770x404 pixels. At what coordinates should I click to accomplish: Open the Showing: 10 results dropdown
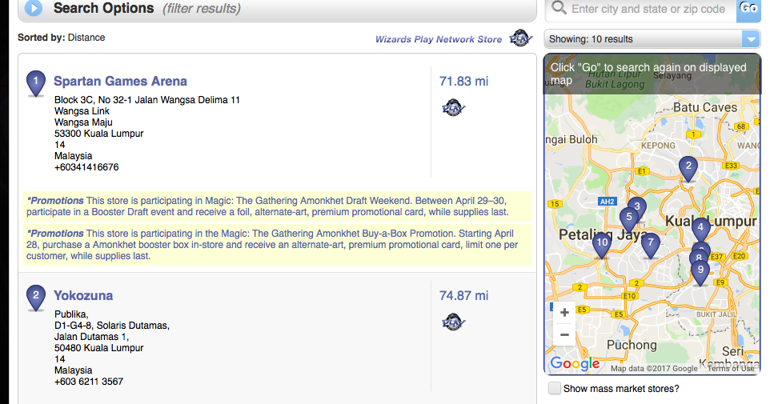[652, 38]
